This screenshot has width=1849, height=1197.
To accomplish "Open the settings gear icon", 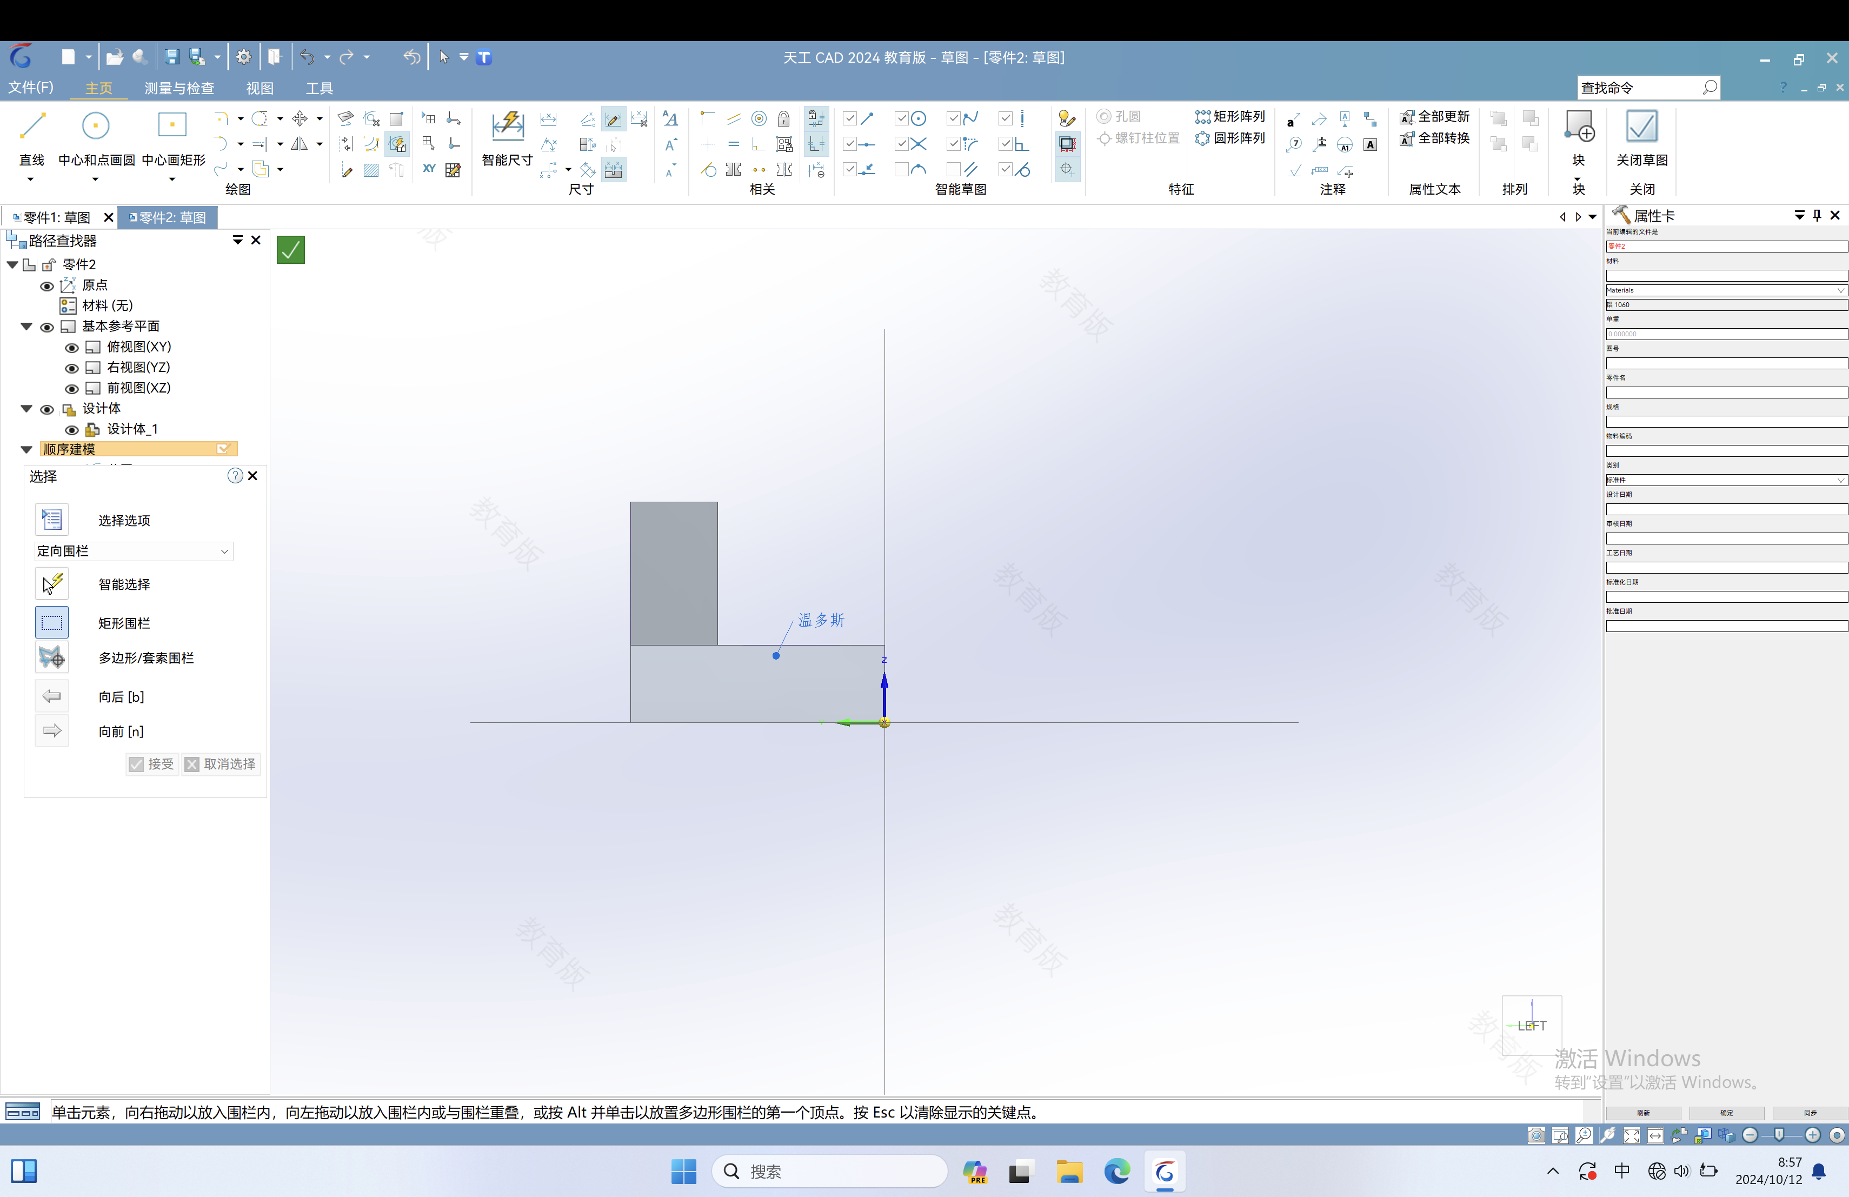I will (243, 57).
